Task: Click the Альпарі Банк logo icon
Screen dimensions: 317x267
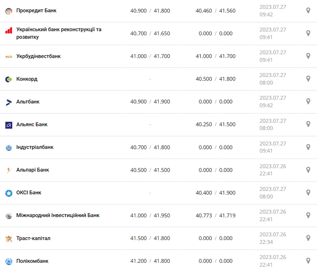Action: [9, 170]
